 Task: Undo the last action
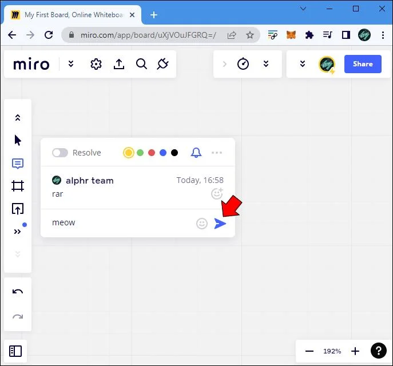[18, 292]
